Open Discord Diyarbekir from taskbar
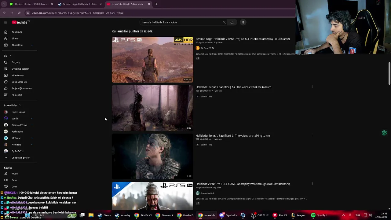The height and width of the screenshot is (220, 391). point(228,215)
